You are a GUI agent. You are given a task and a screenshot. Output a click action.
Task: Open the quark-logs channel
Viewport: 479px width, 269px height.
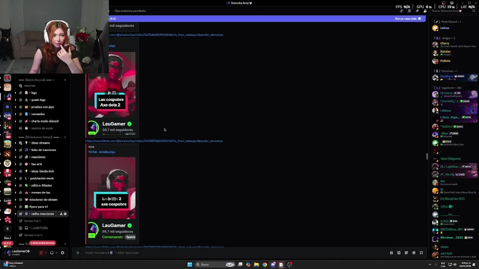[x=43, y=100]
